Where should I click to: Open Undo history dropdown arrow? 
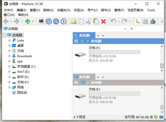point(119,22)
